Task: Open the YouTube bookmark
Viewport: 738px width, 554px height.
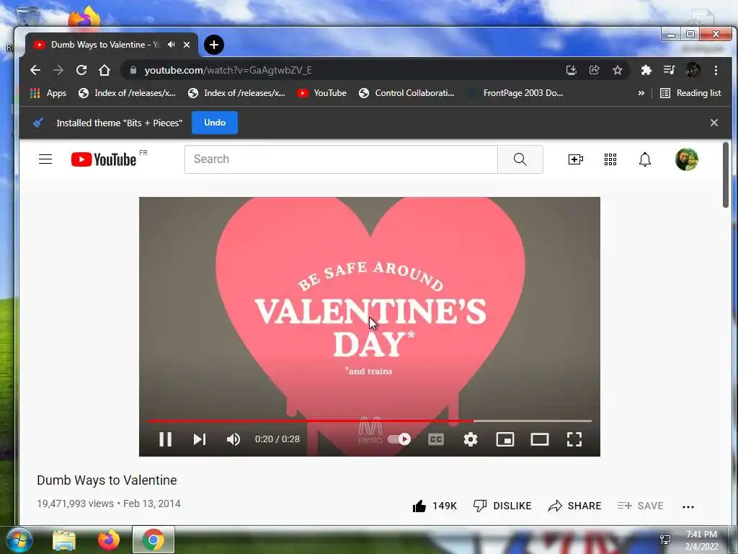Action: coord(322,93)
